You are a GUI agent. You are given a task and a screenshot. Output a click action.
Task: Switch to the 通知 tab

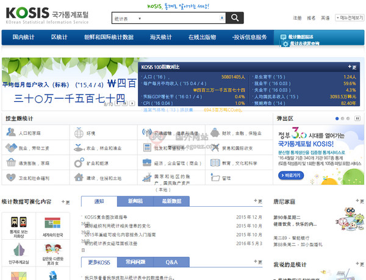tap(99, 201)
